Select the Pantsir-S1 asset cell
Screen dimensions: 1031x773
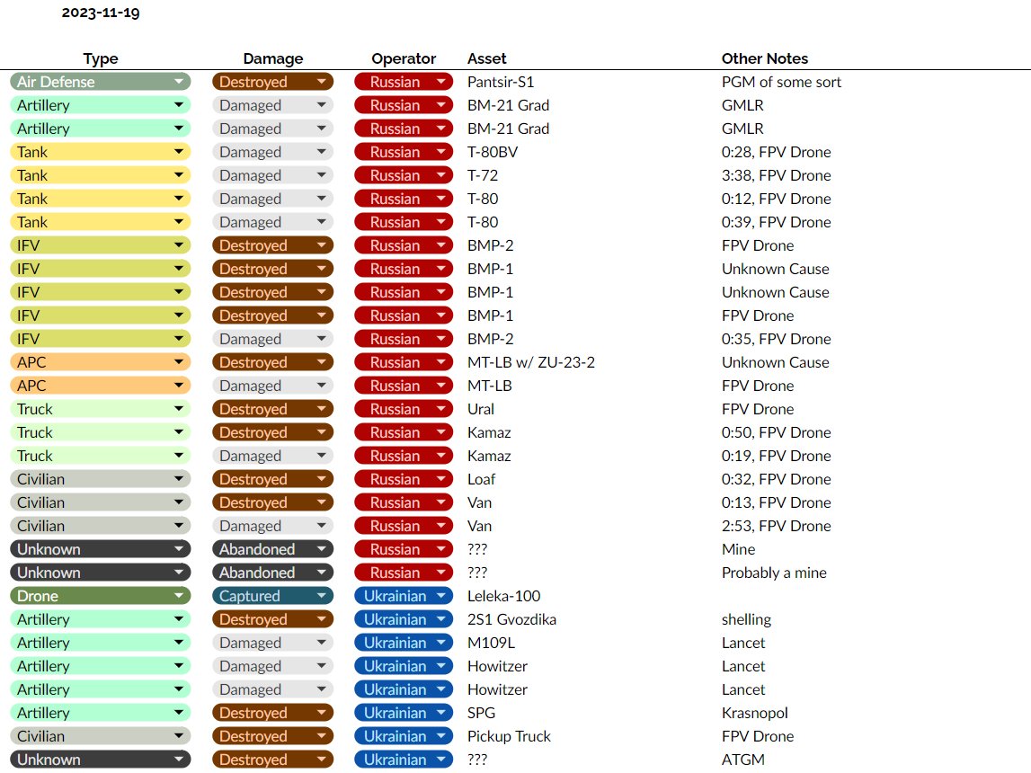501,82
